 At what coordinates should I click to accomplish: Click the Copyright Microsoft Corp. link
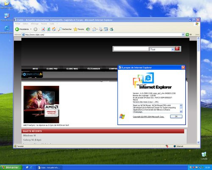pos(148,117)
